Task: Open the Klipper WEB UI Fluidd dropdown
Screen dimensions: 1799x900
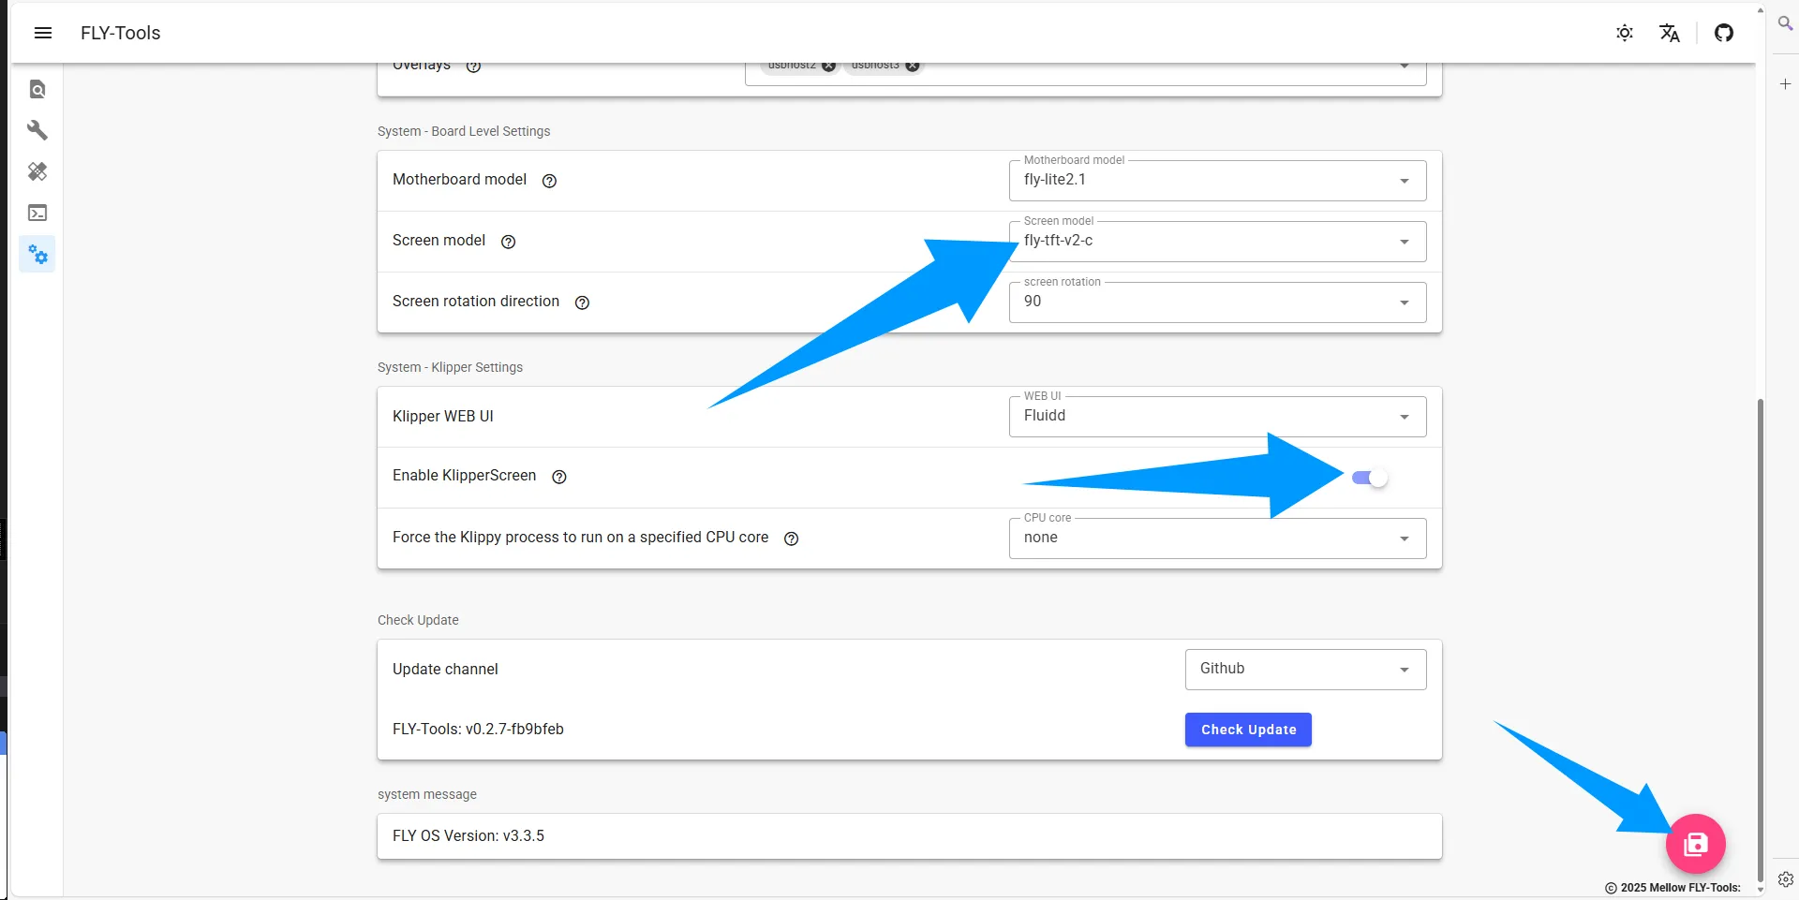Action: (x=1216, y=417)
